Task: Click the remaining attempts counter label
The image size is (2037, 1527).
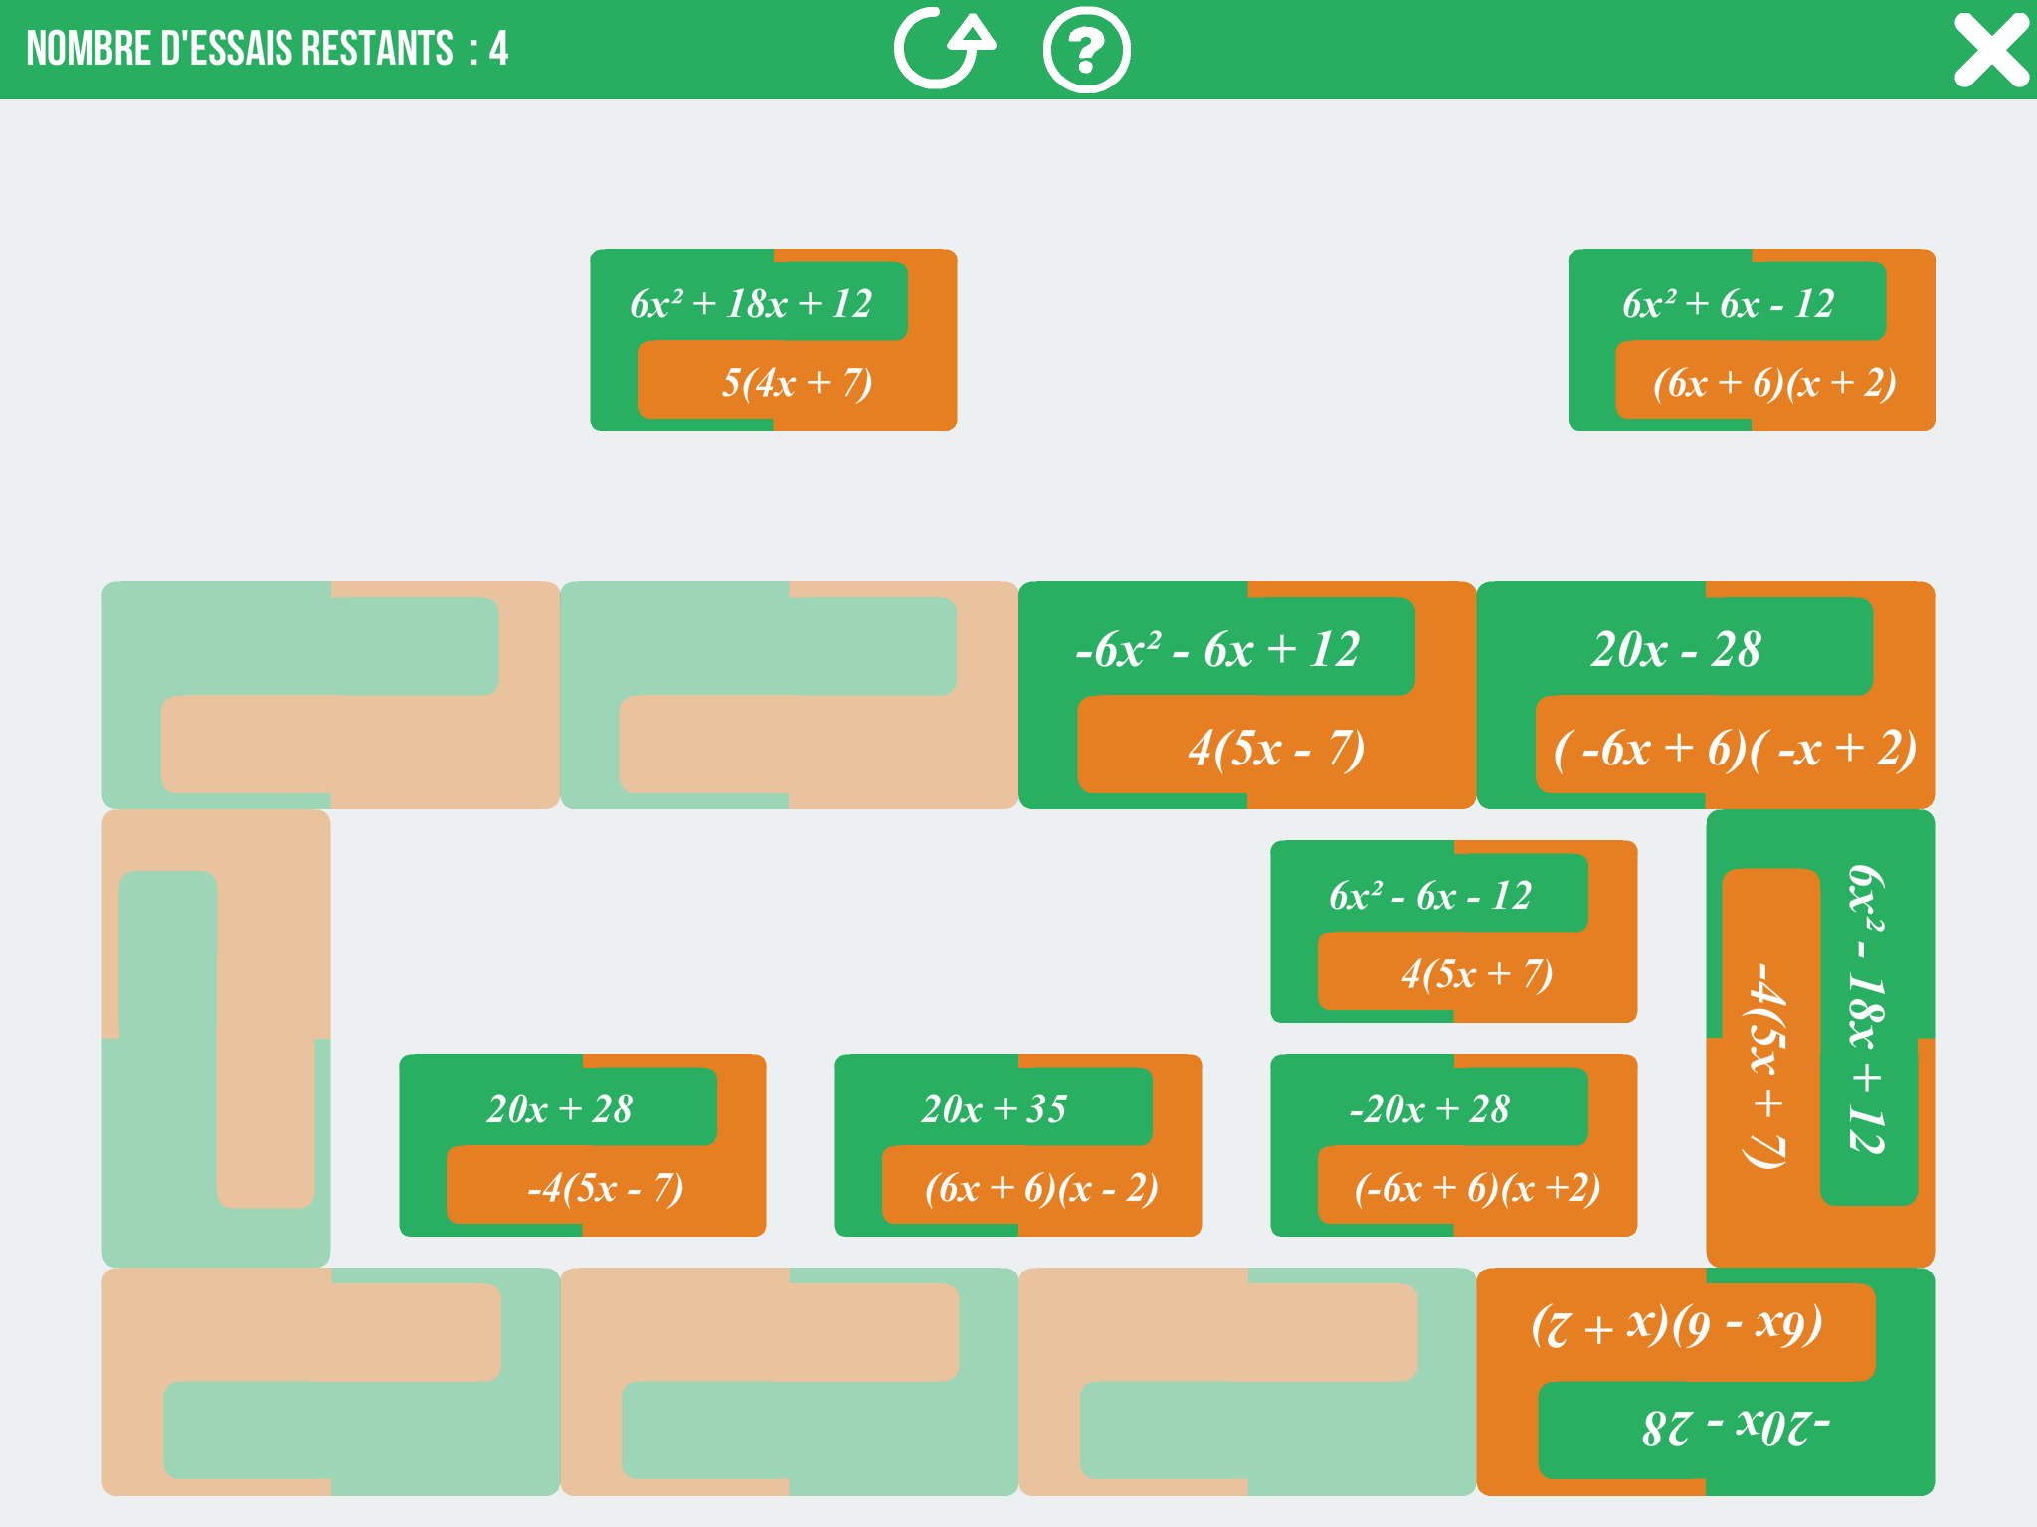Action: [267, 49]
